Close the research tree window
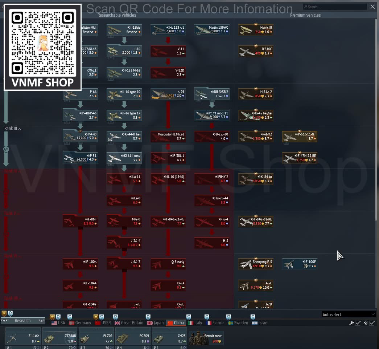 point(372,7)
